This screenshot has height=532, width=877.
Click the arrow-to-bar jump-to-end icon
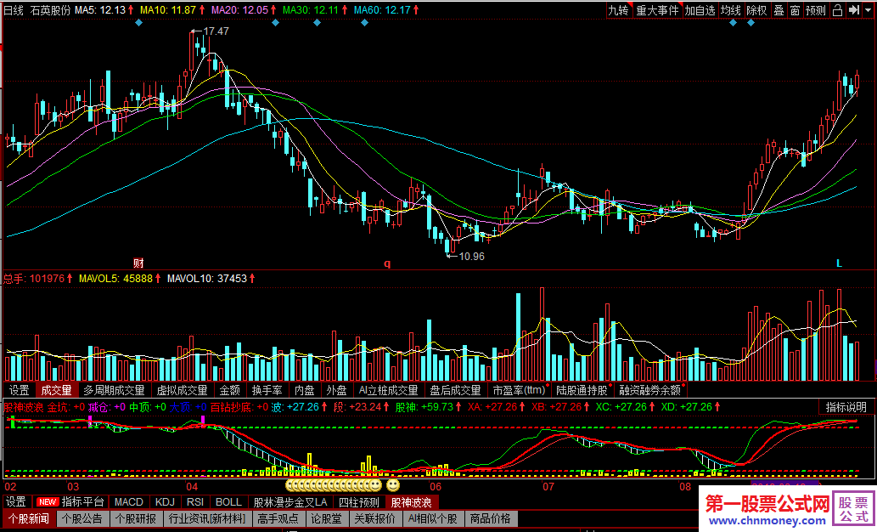pos(854,10)
